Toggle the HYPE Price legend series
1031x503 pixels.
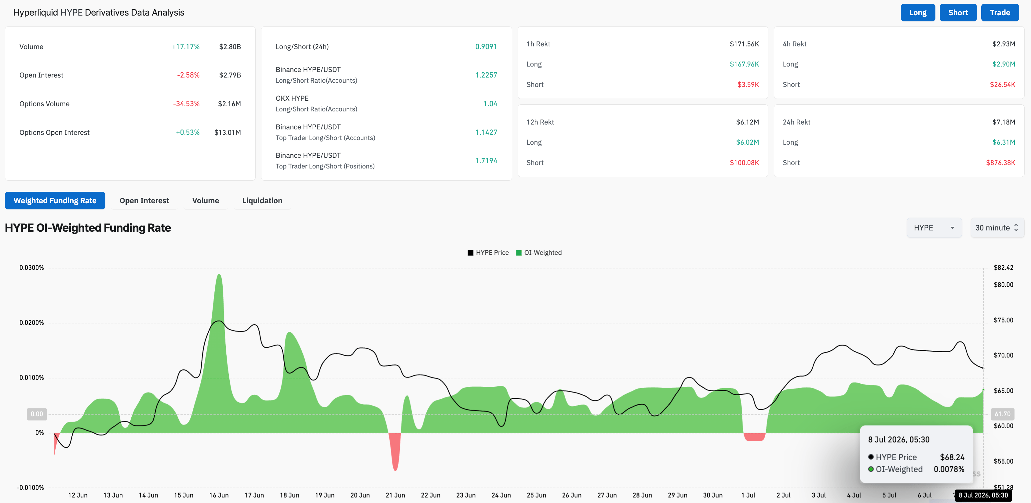[488, 252]
